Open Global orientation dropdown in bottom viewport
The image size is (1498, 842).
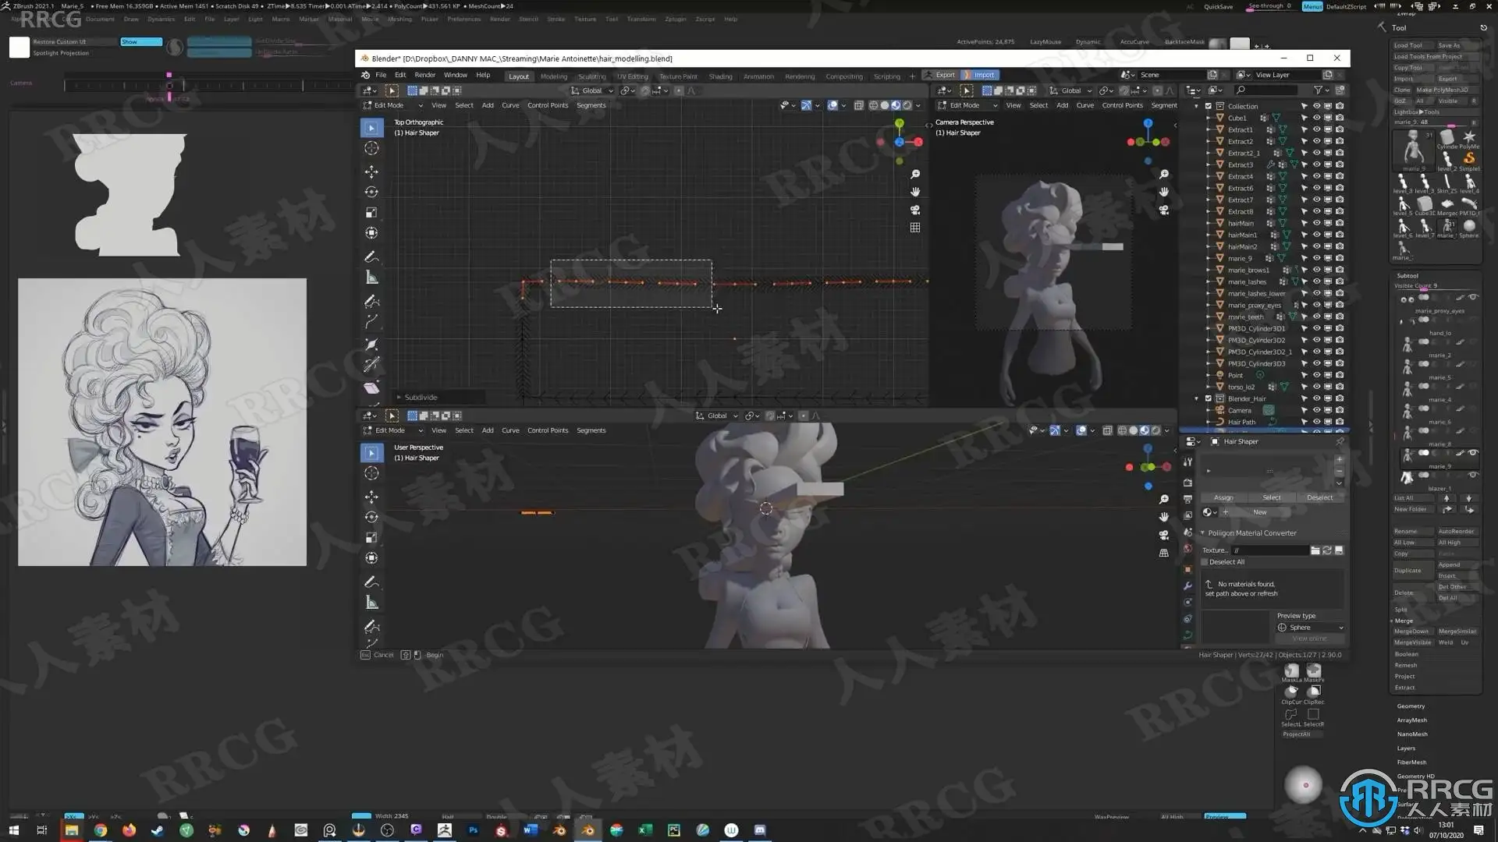(x=717, y=416)
